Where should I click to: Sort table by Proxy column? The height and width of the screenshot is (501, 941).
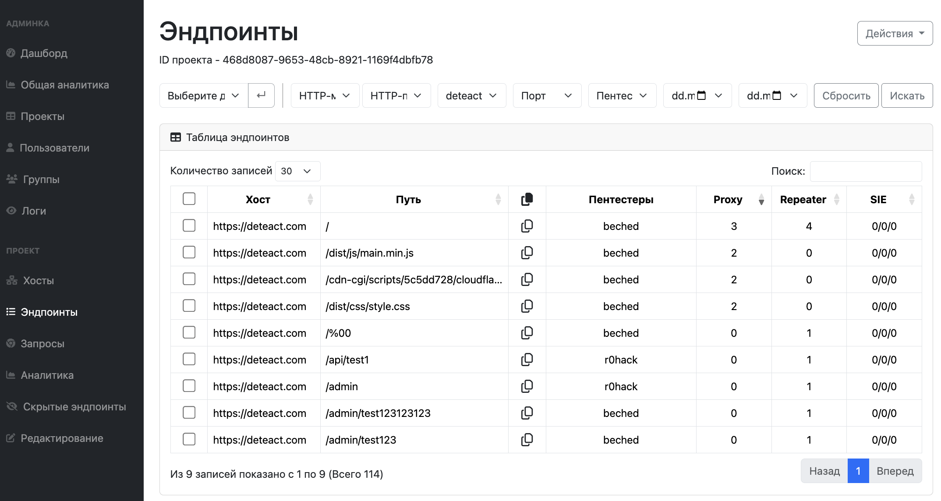[734, 200]
